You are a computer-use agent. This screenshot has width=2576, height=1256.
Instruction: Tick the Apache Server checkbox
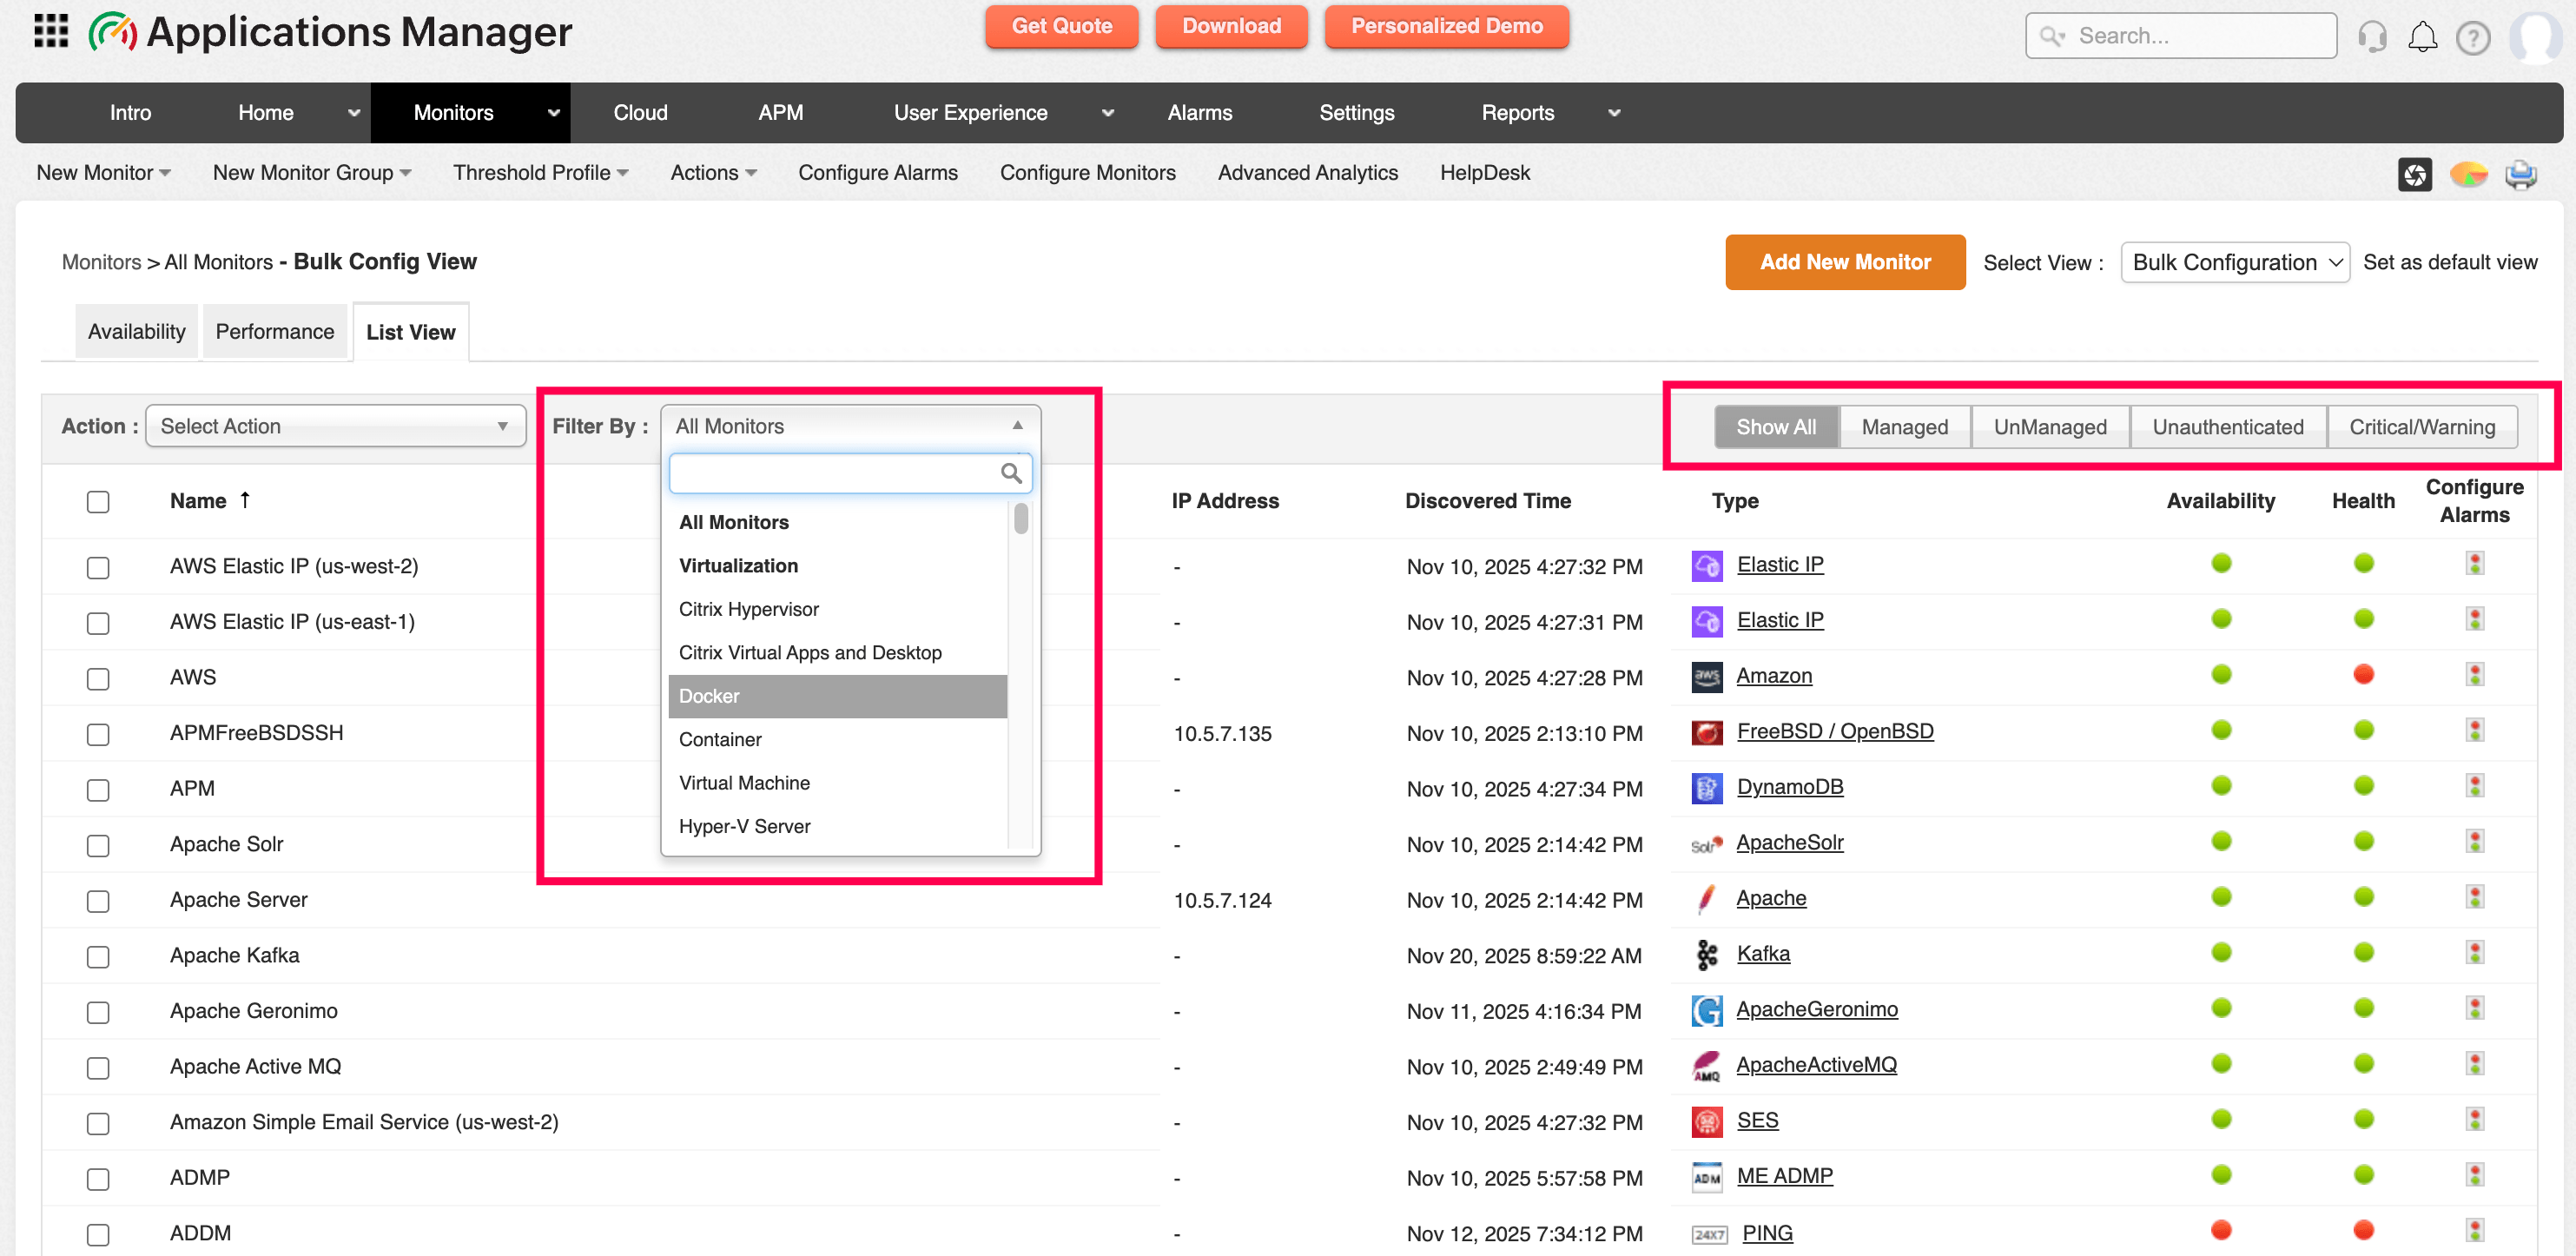point(98,901)
